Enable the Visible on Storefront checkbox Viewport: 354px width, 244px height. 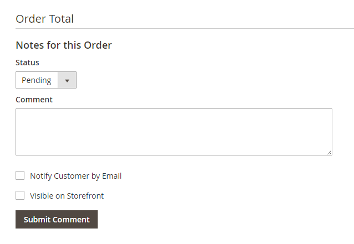[20, 195]
